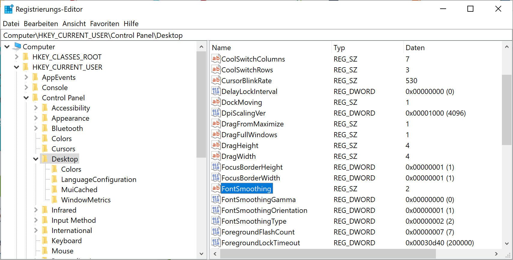Click the ForegroundLockTimeout DWORD value icon
The width and height of the screenshot is (513, 260).
[216, 242]
